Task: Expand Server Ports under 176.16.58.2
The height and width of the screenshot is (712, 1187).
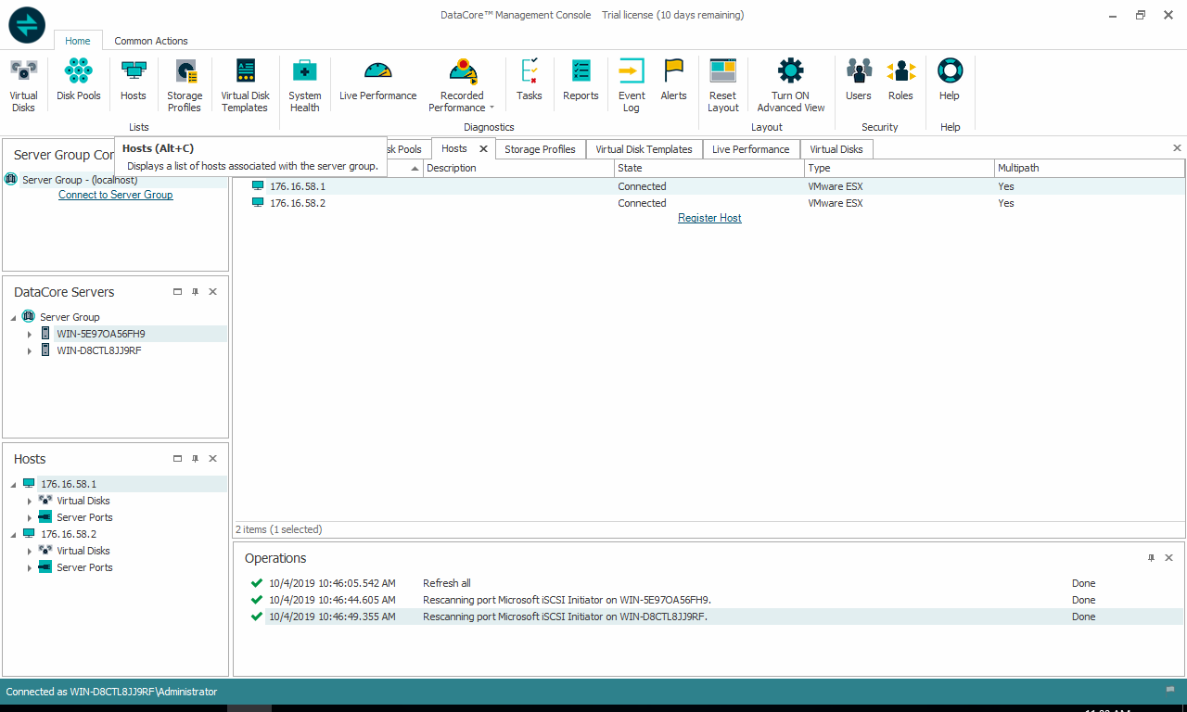Action: tap(30, 567)
